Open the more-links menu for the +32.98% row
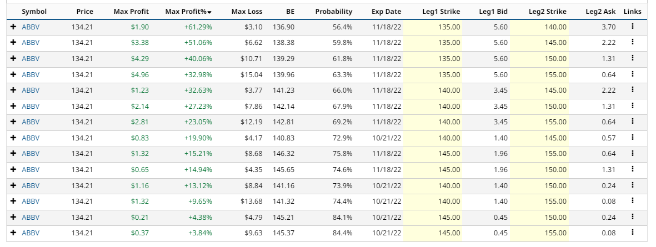Viewport: 656px width, 247px height. 632,74
